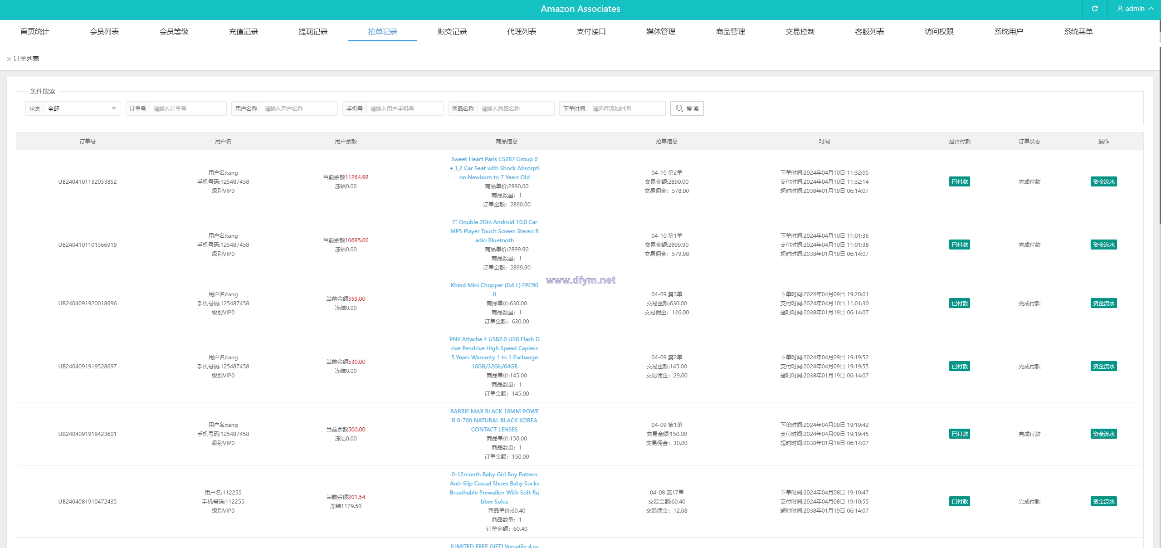Viewport: 1161px width, 548px height.
Task: Click the 订单状态 column header
Action: point(1029,141)
